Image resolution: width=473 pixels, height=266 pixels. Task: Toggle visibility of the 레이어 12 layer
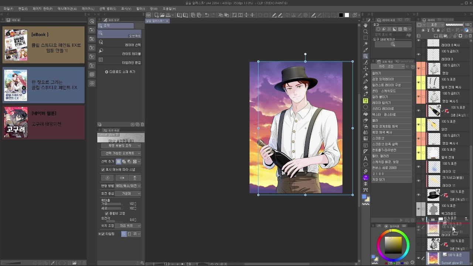419,167
